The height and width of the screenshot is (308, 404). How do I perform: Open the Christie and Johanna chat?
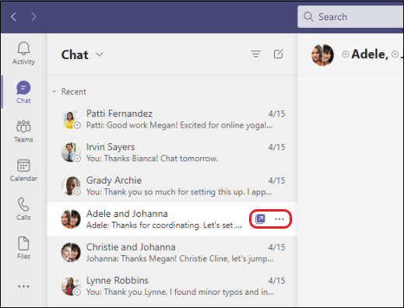pyautogui.click(x=172, y=253)
